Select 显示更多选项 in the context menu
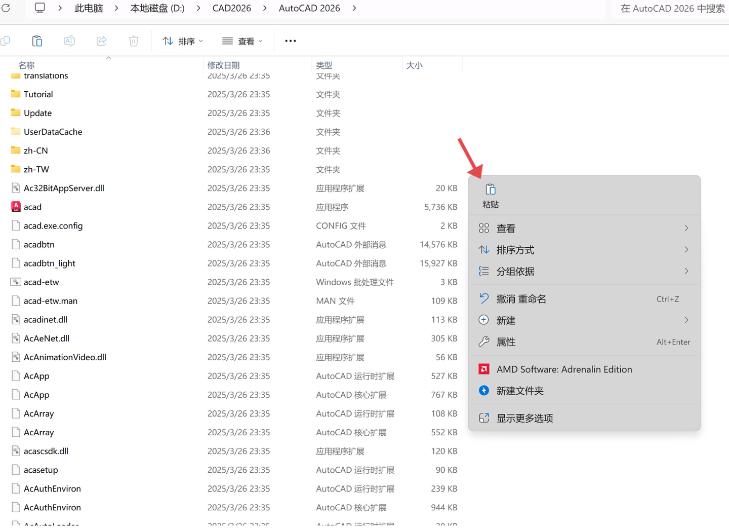729x529 pixels. tap(584, 418)
